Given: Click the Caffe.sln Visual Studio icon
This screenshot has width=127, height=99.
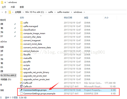Looking at the screenshot, I should 21,86.
